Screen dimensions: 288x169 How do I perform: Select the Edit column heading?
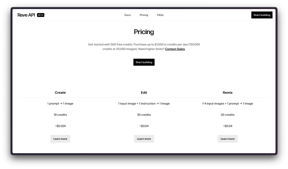144,93
